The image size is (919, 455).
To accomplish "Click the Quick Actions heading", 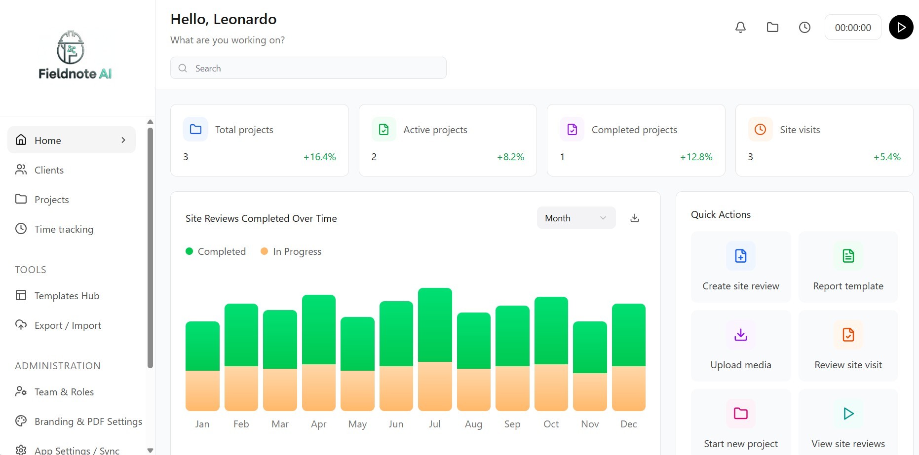I will tap(721, 214).
